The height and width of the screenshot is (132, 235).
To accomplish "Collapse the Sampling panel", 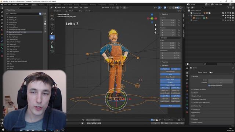I will click(195, 76).
